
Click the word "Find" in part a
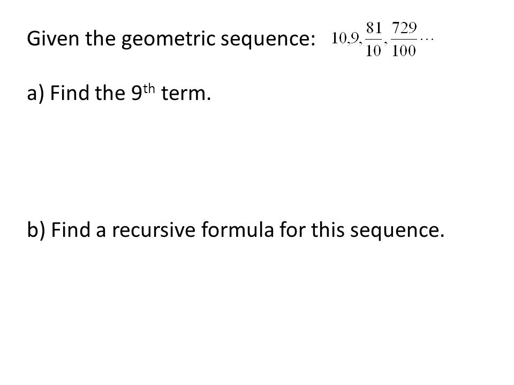coord(70,93)
